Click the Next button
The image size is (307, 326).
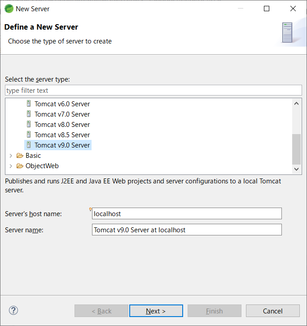(156, 311)
